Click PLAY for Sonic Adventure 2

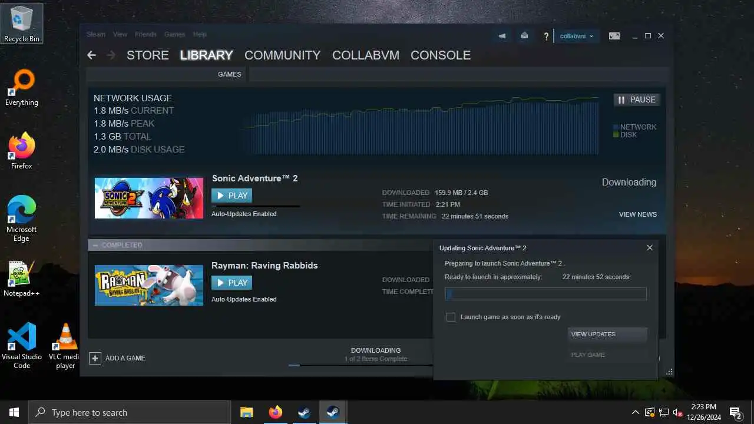point(232,196)
